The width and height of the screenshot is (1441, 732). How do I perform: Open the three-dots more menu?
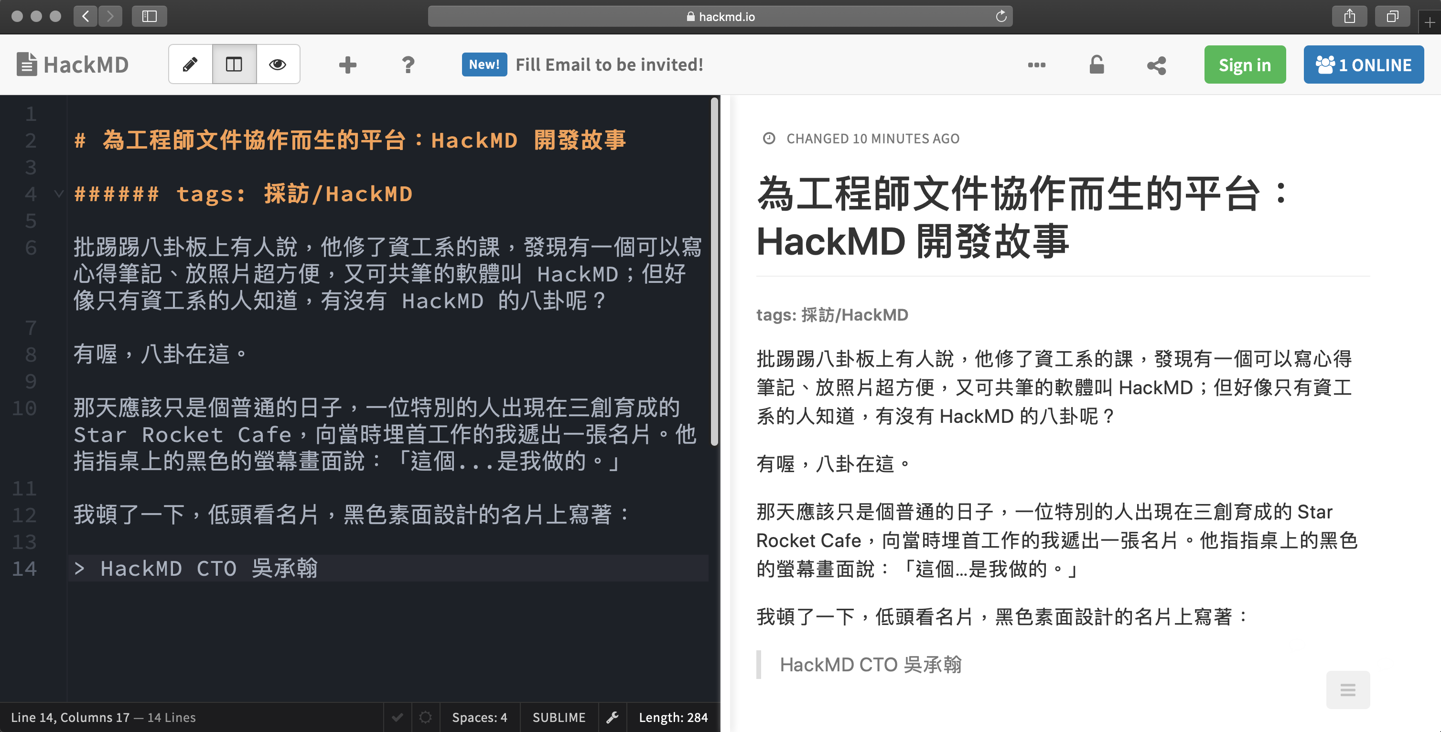pyautogui.click(x=1036, y=65)
